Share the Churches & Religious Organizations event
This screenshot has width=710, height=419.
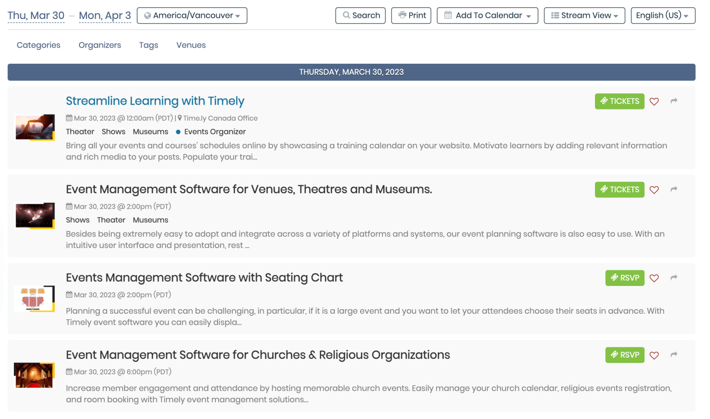(x=674, y=355)
